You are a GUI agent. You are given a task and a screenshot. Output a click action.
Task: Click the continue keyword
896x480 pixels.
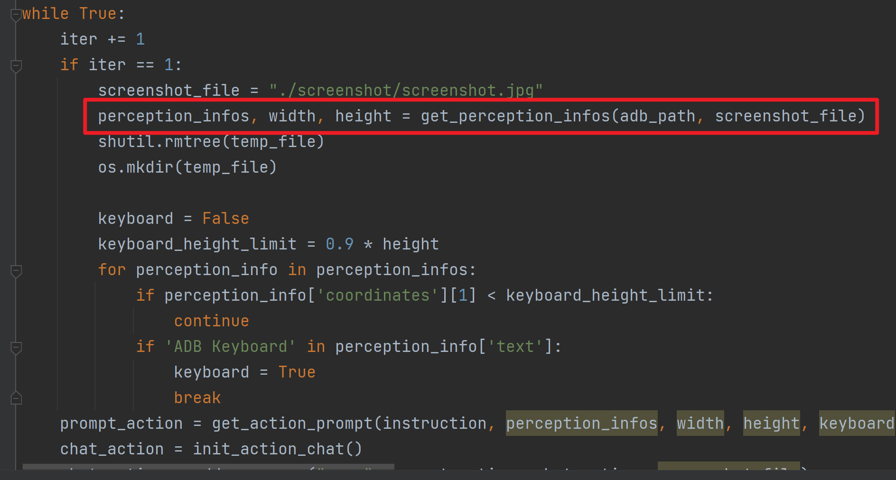click(x=212, y=321)
